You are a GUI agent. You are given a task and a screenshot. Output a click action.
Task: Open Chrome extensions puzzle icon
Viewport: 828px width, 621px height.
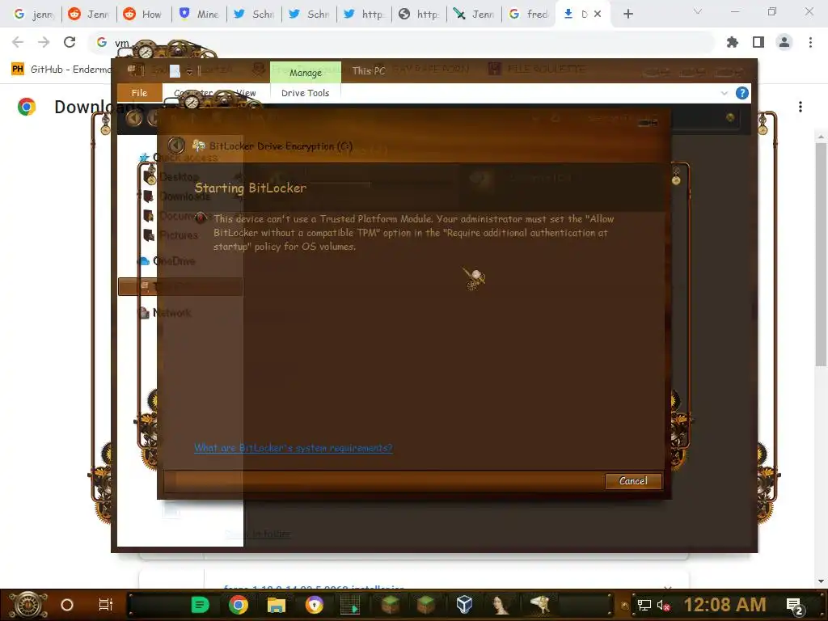coord(733,42)
